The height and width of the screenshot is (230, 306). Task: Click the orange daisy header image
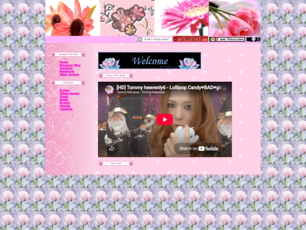[73, 18]
